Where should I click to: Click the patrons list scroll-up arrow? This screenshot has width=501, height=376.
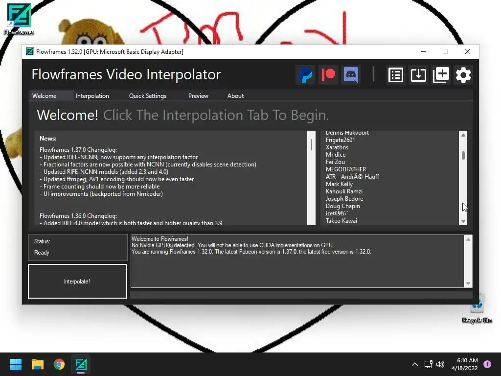click(463, 135)
